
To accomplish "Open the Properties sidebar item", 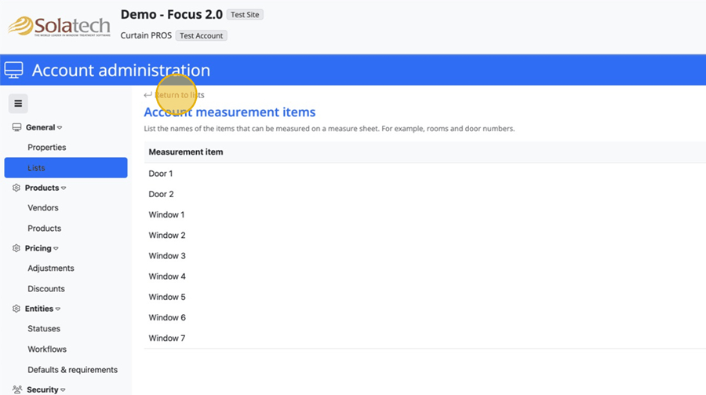I will [x=47, y=148].
